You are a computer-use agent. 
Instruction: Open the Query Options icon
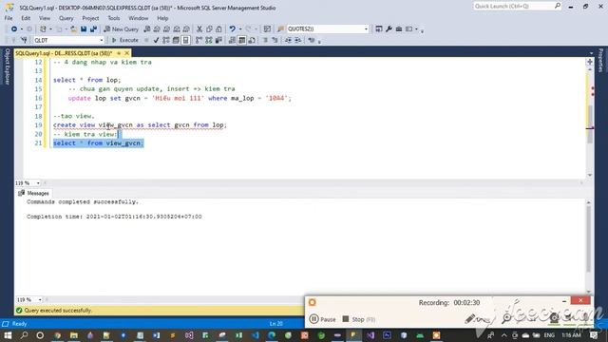click(x=176, y=40)
